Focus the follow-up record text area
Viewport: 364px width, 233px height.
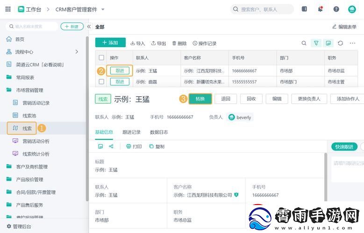348,169
